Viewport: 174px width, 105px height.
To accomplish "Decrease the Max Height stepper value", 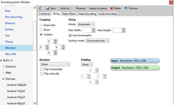I will (x=124, y=31).
